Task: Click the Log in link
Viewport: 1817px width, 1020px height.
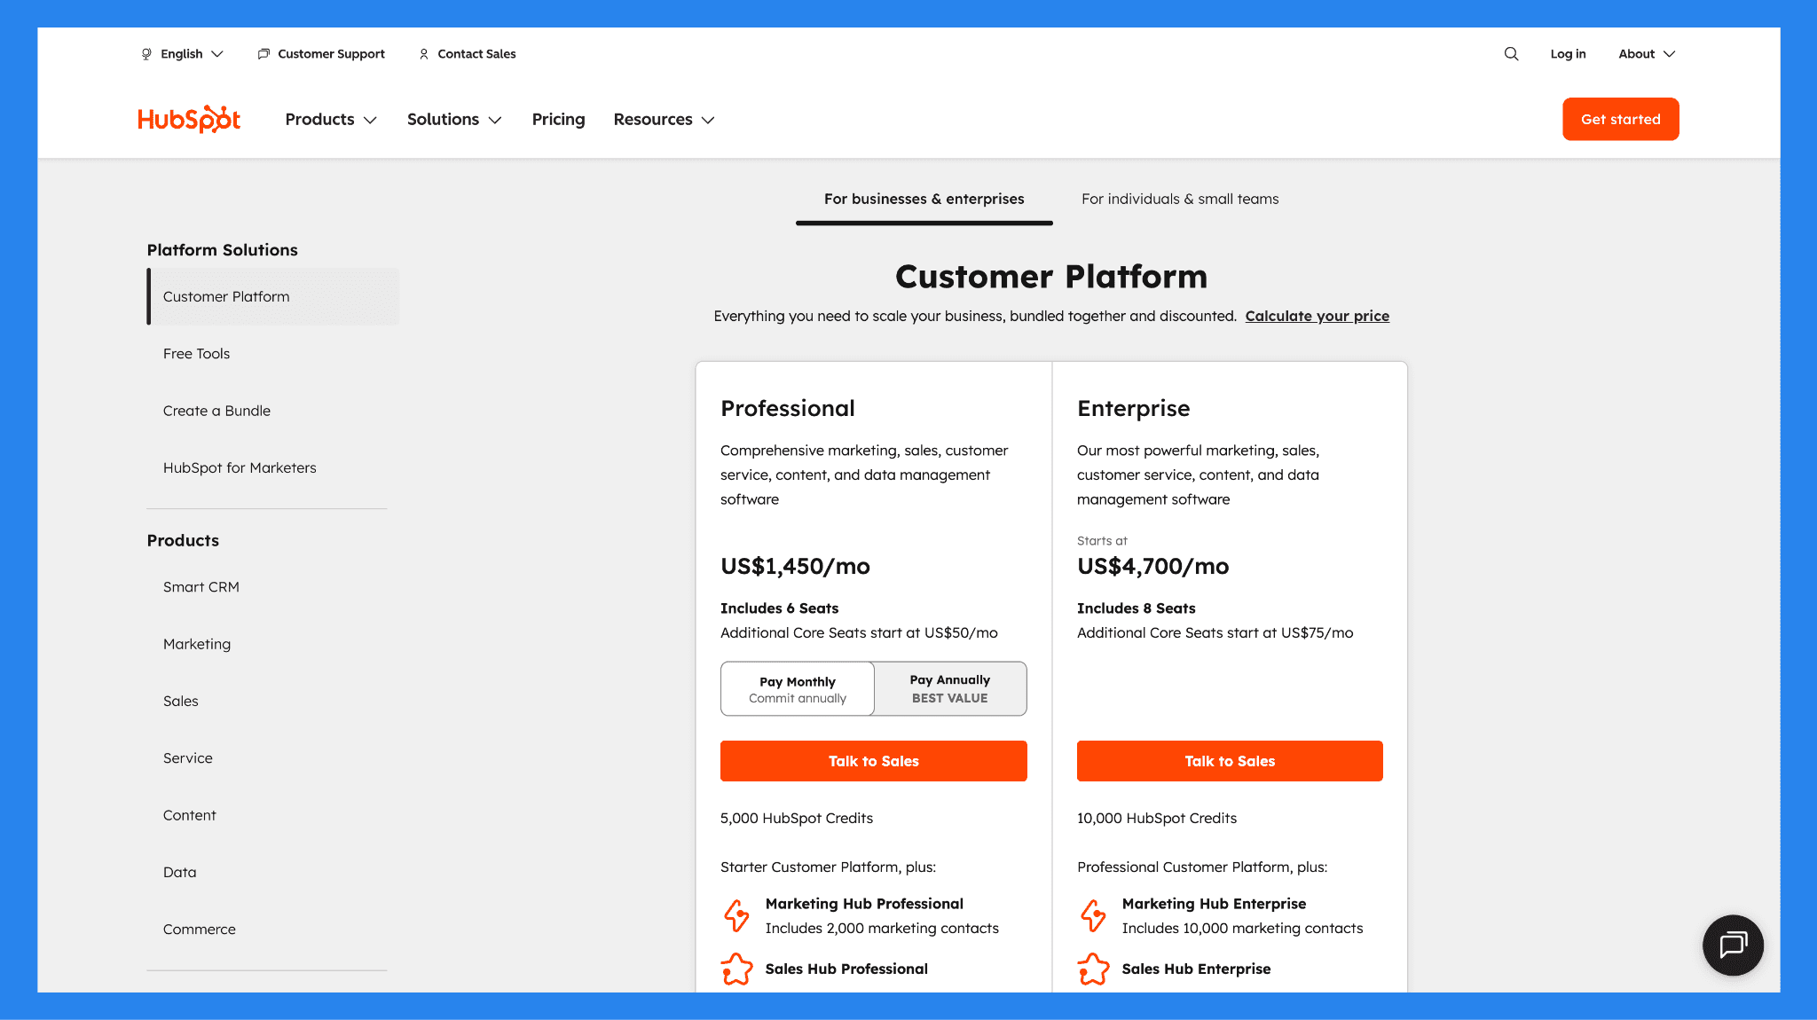Action: [x=1568, y=54]
